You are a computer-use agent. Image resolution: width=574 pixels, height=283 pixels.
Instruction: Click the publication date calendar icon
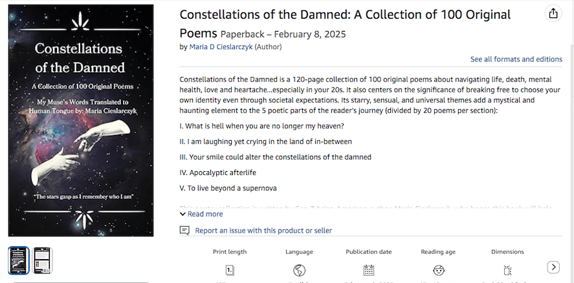coord(369,270)
